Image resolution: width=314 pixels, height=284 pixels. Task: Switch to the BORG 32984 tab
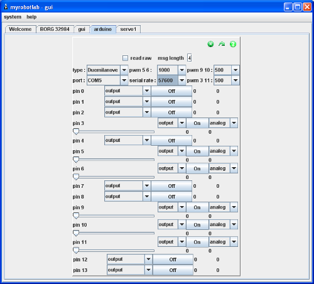point(55,29)
